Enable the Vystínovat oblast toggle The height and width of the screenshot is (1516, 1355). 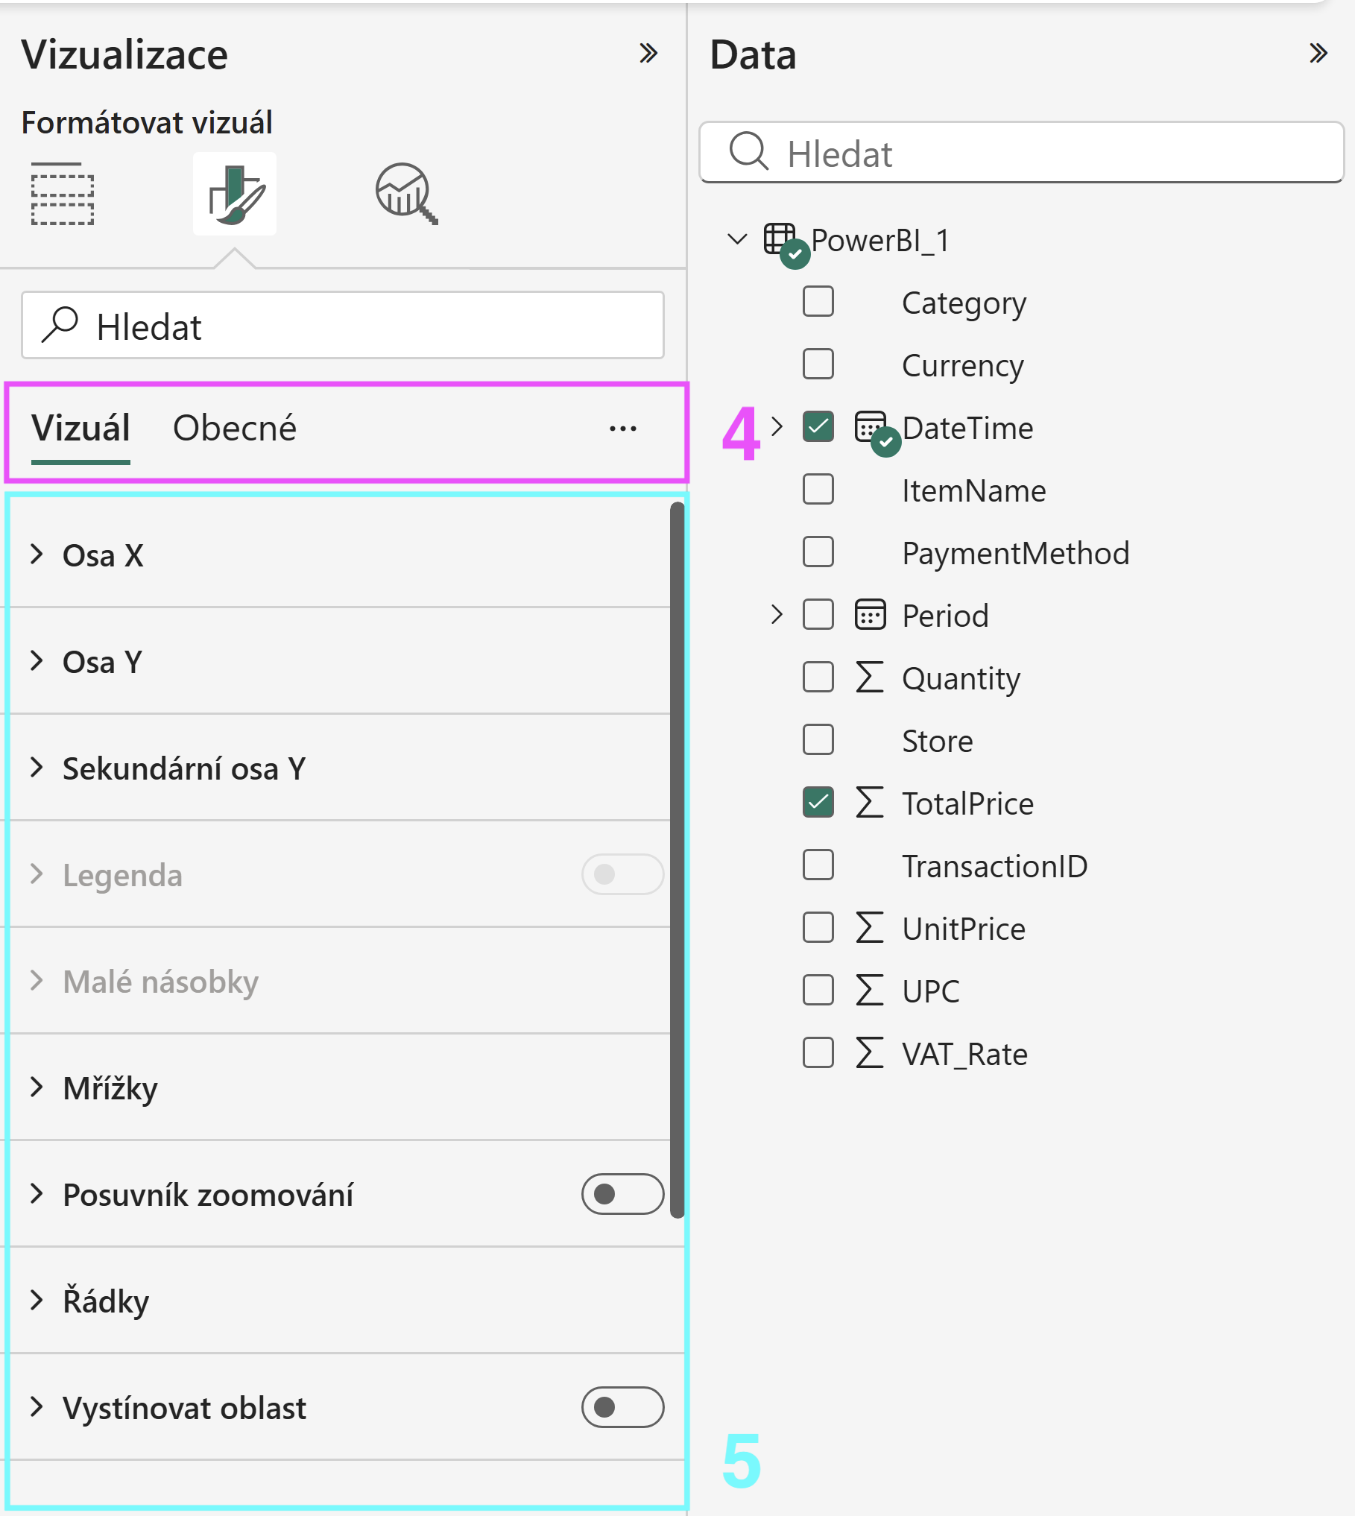(623, 1407)
